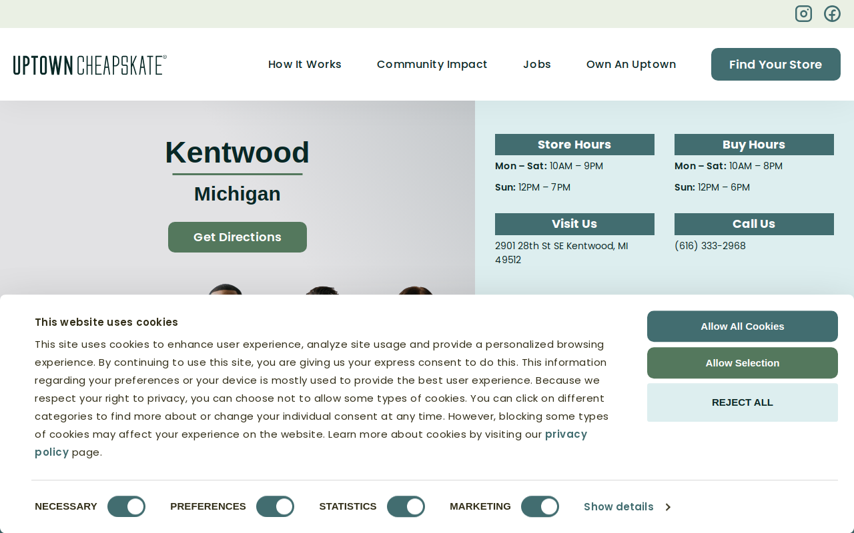854x533 pixels.
Task: Open the How It Works menu
Action: pos(305,64)
